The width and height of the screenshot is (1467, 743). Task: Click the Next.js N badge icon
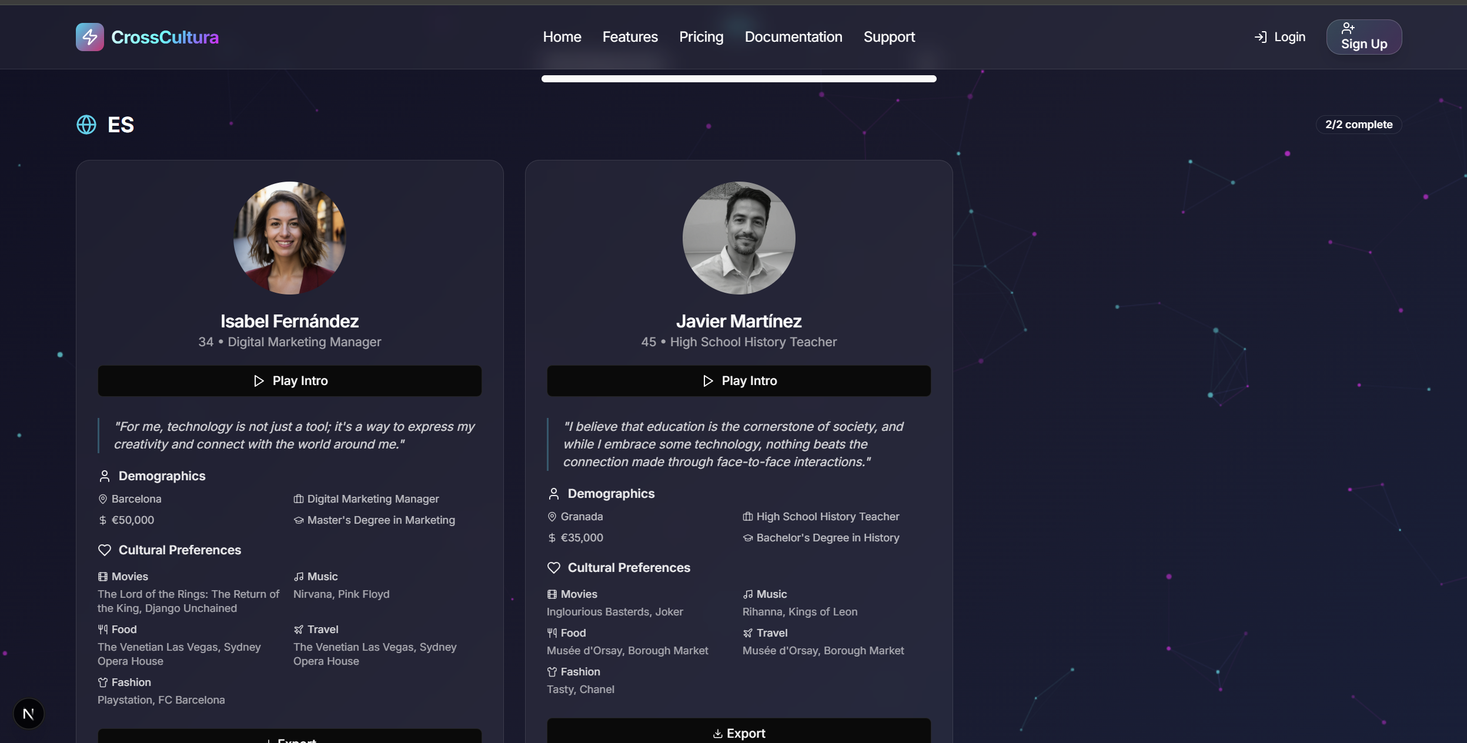tap(28, 714)
